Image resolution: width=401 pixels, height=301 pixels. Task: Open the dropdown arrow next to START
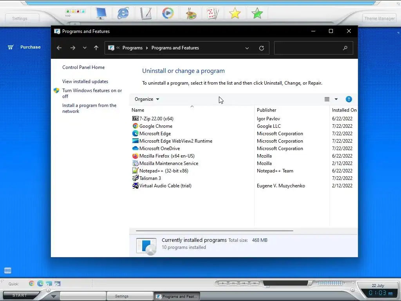point(53,296)
